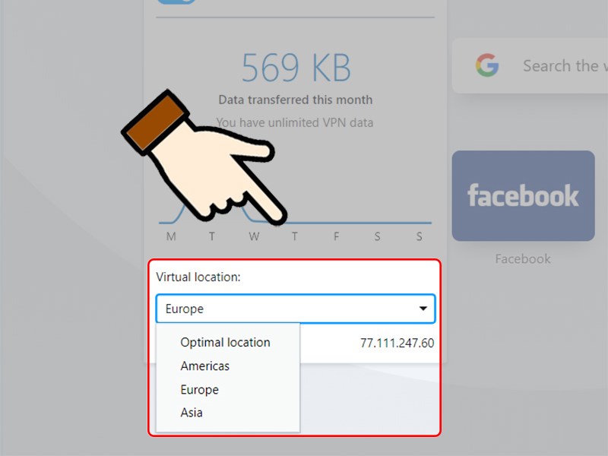Click the Virtual location label
This screenshot has height=456, width=608.
(198, 277)
